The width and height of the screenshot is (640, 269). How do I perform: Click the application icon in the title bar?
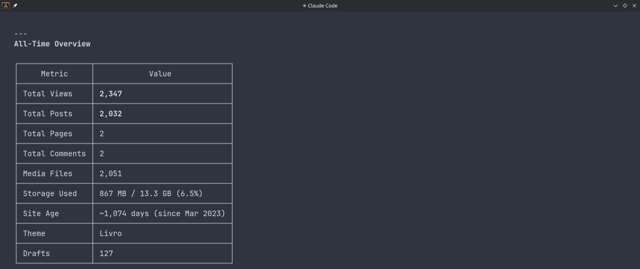click(x=6, y=5)
